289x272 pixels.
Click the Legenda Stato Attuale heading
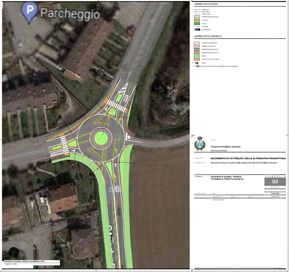tap(206, 4)
